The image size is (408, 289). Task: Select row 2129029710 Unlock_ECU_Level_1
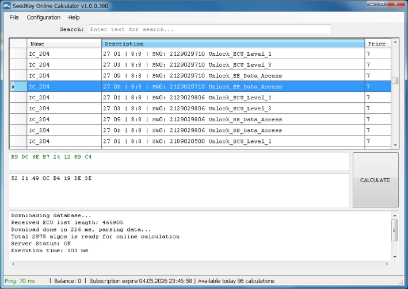click(x=200, y=54)
